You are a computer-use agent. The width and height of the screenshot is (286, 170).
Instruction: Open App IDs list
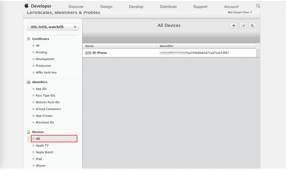click(41, 89)
